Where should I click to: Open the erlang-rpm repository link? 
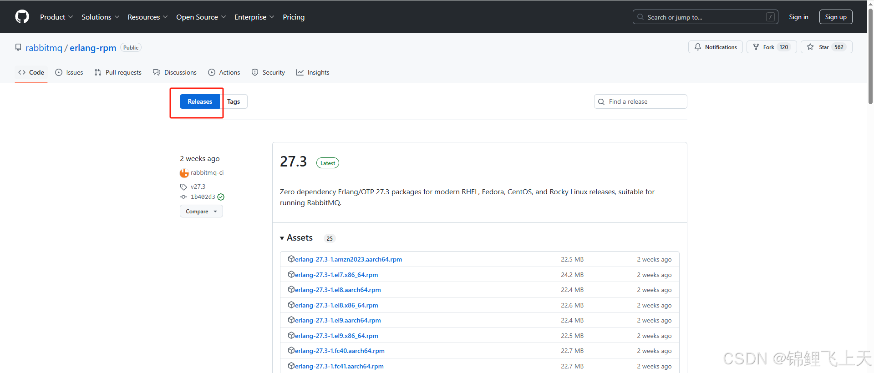point(93,48)
